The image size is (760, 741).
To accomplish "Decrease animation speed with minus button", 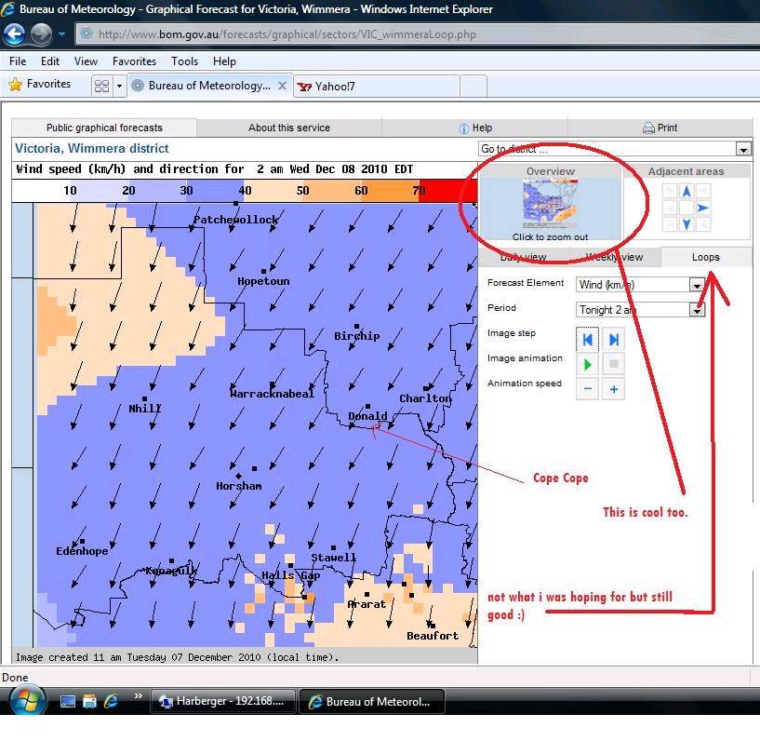I will (587, 389).
